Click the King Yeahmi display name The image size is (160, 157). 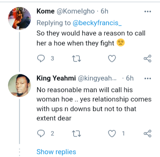point(56,78)
